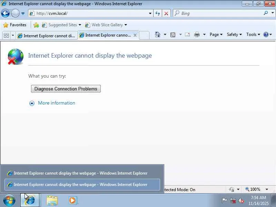Viewport: 276px width, 207px height.
Task: Minimize the Internet Explorer window
Action: [247, 4]
